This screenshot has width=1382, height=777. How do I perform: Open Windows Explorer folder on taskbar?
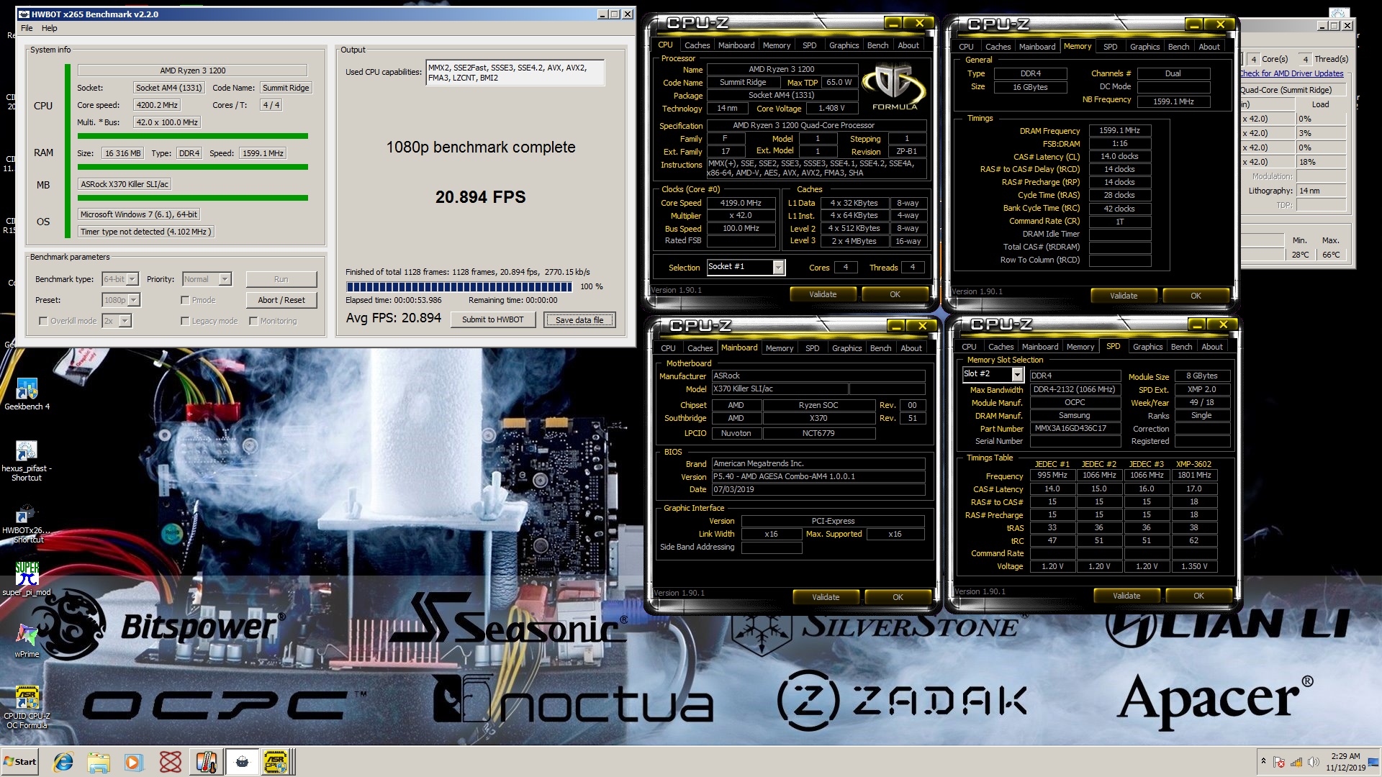pyautogui.click(x=99, y=762)
